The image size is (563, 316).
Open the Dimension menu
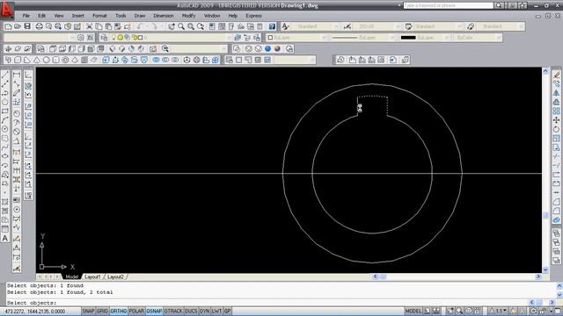164,16
